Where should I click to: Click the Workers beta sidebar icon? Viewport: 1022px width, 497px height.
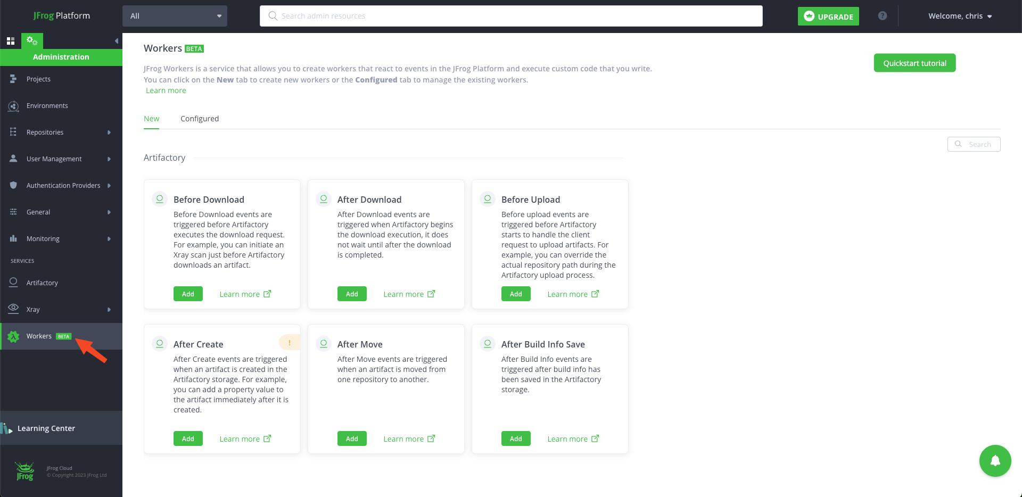click(x=13, y=336)
